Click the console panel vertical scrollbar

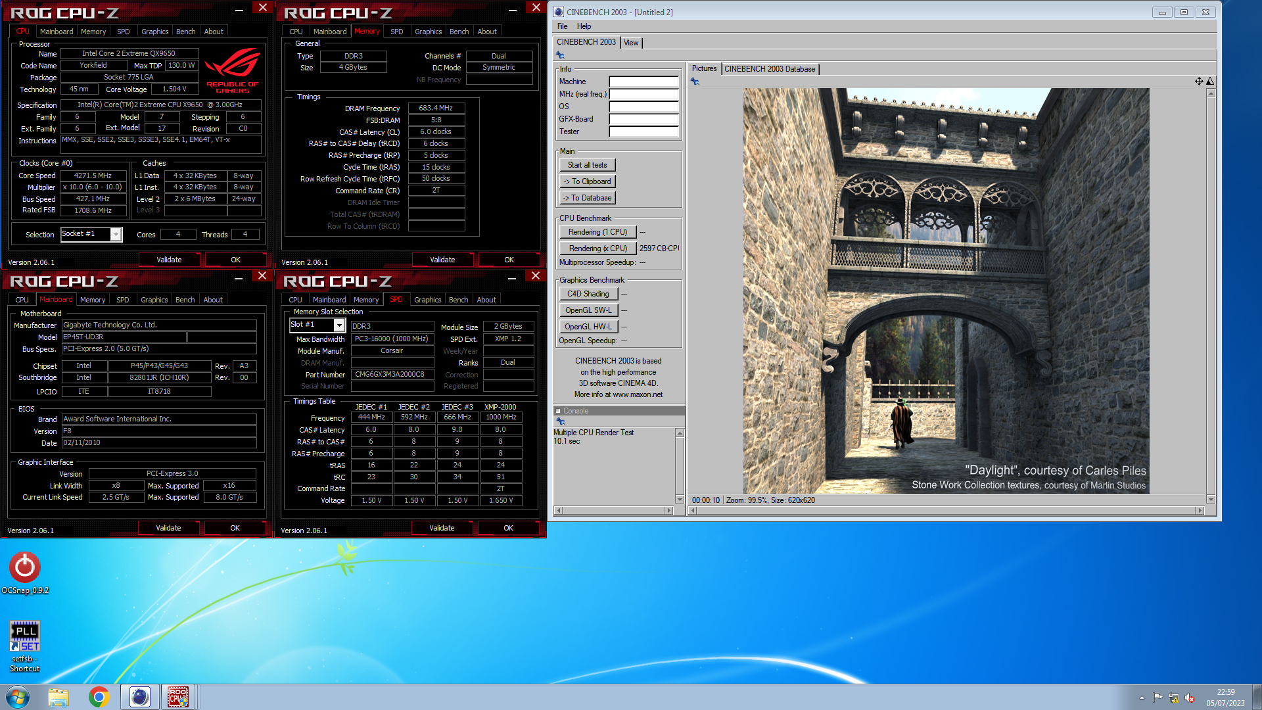pyautogui.click(x=680, y=466)
